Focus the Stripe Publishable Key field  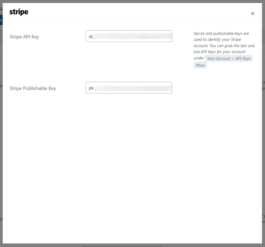tap(129, 88)
